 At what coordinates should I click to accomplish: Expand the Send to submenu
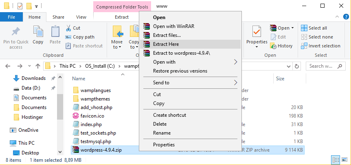coord(235,83)
